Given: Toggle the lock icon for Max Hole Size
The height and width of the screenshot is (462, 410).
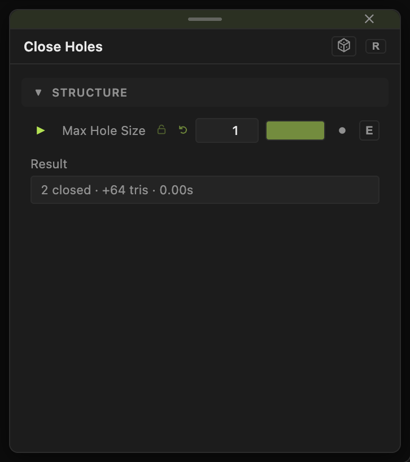Looking at the screenshot, I should point(162,130).
